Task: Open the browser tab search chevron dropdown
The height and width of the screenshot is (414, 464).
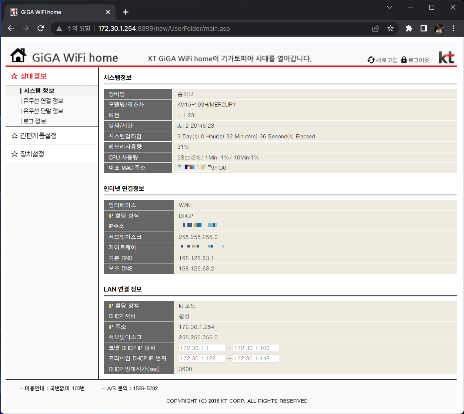Action: 389,7
